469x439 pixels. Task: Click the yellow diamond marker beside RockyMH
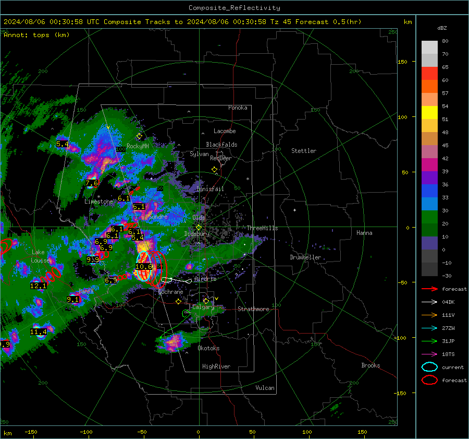click(x=139, y=136)
